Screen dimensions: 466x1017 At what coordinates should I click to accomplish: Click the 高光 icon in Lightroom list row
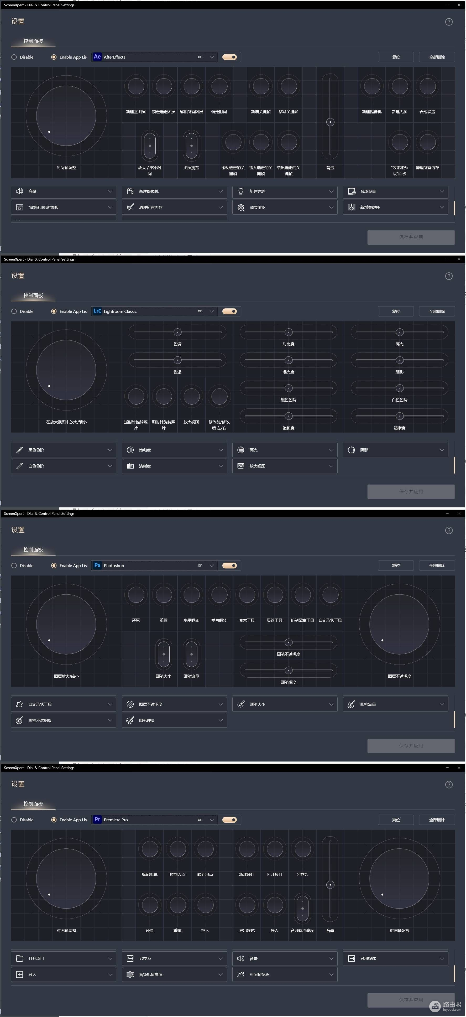(241, 450)
